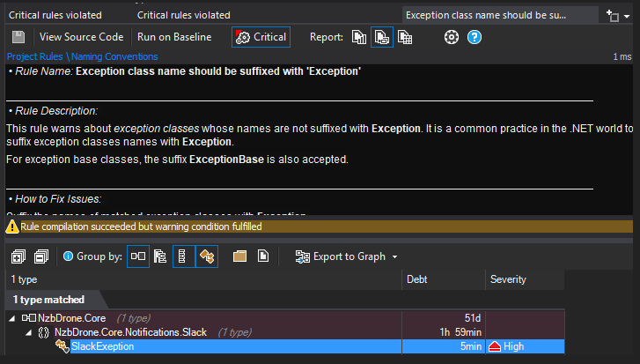The image size is (640, 364).
Task: Select the first Report icon
Action: tap(359, 37)
